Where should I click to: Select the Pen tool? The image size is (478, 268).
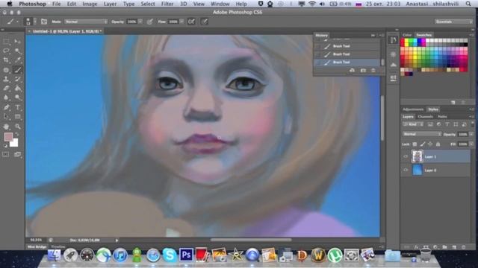(6, 107)
